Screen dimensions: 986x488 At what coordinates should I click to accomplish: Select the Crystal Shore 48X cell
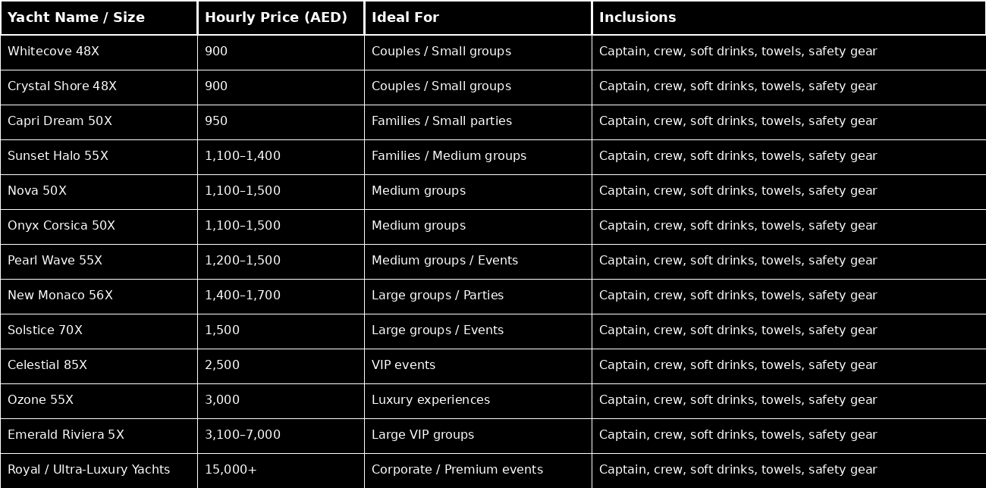click(x=62, y=86)
